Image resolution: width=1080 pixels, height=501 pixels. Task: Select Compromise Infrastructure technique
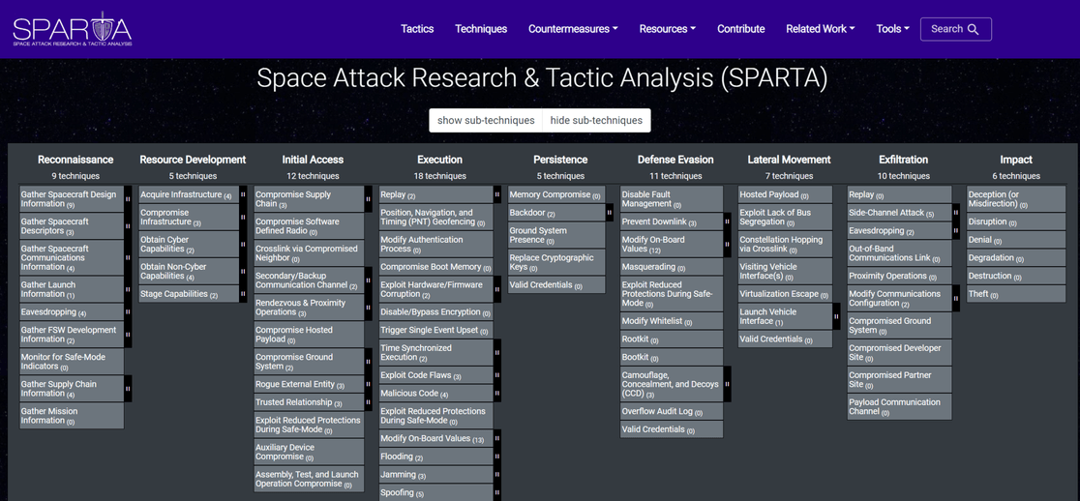click(x=189, y=217)
